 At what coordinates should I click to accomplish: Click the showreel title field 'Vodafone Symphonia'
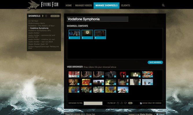[x=98, y=19]
